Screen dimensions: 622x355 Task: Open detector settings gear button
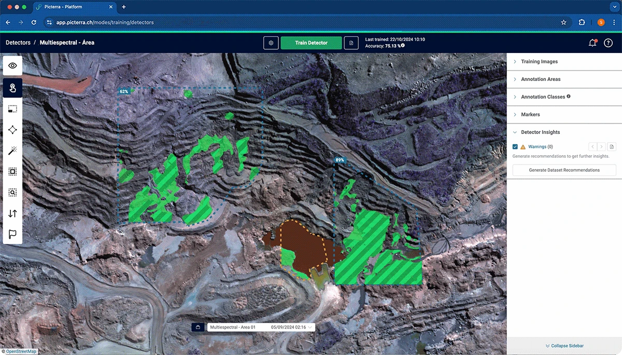pos(271,43)
